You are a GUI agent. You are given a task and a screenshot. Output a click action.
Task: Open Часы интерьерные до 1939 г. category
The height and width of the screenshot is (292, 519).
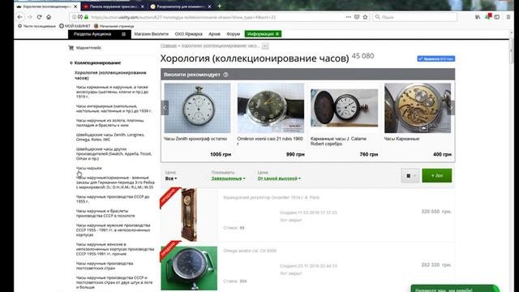(114, 108)
